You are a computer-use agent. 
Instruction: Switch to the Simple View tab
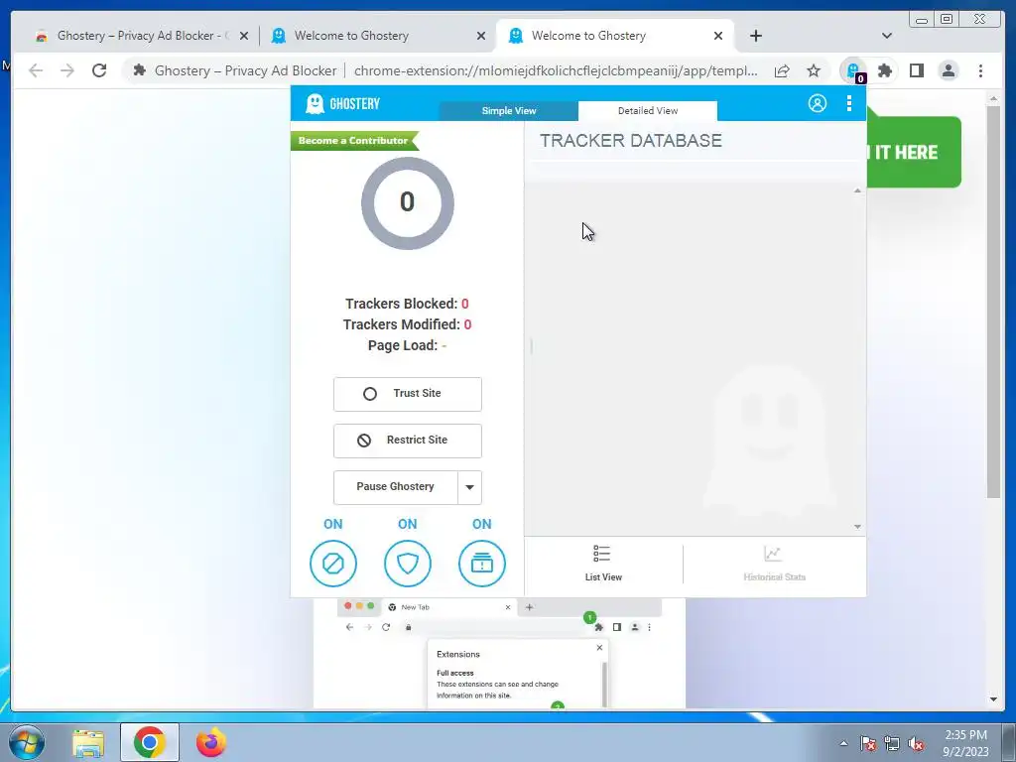509,111
